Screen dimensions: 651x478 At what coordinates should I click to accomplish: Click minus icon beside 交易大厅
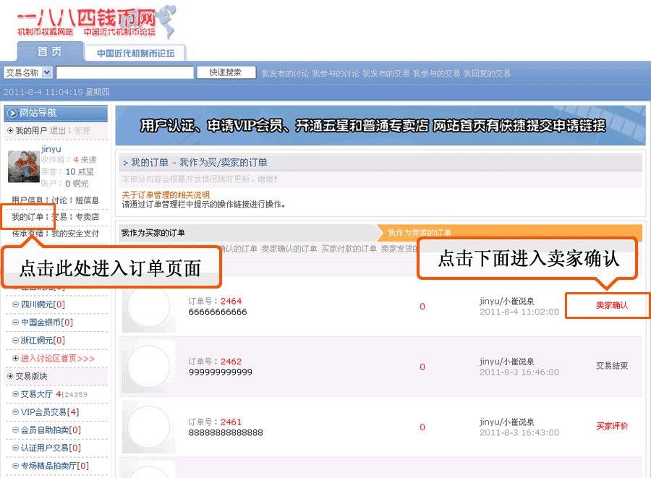point(16,394)
